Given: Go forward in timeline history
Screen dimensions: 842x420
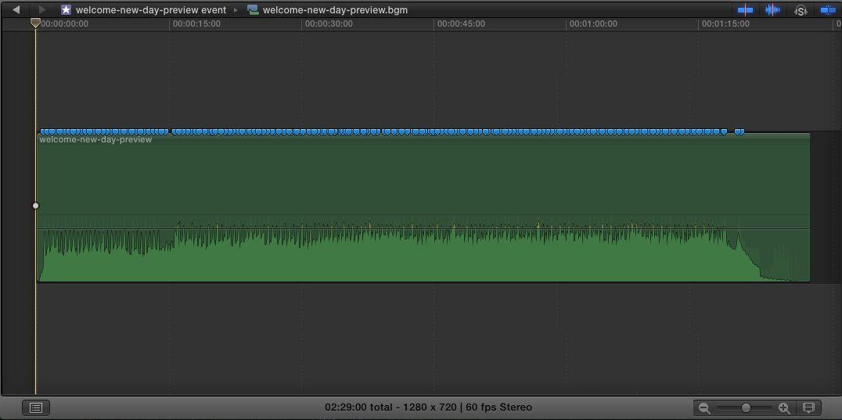Looking at the screenshot, I should pyautogui.click(x=42, y=9).
